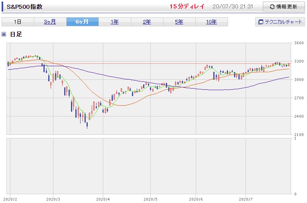Click the 3600 price axis label
Image resolution: width=307 pixels, height=203 pixels.
click(299, 43)
